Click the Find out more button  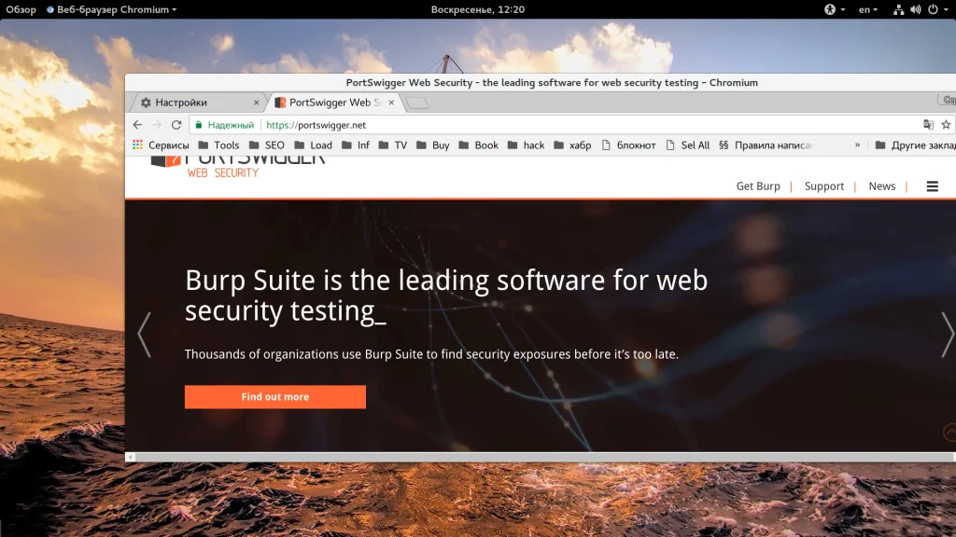click(x=275, y=397)
